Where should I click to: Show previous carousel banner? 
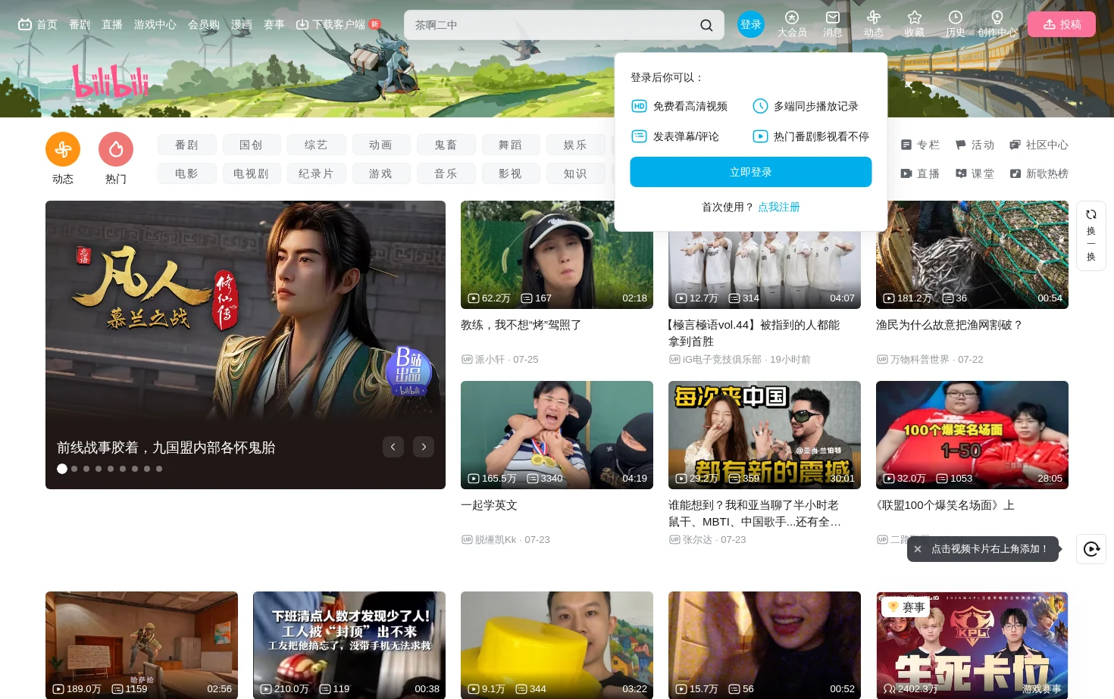tap(393, 447)
